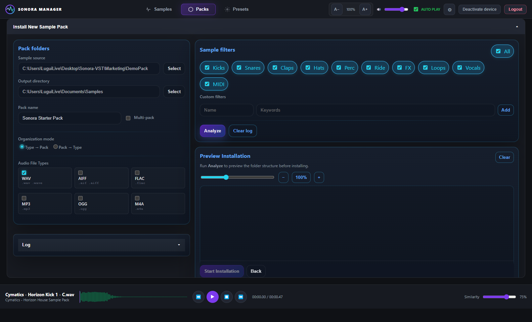532x322 pixels.
Task: Uncheck the MIDI filter
Action: 207,84
